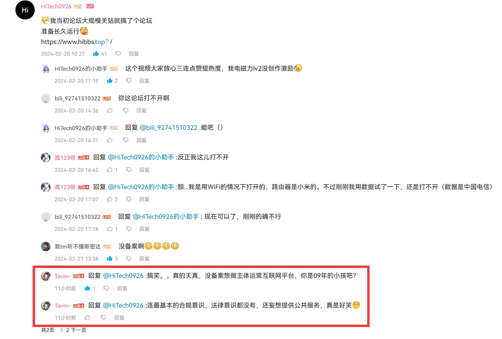Viewport: 502px width, 339px height.
Task: Like the comment 你这论坛打不开啊
Action: 110,110
